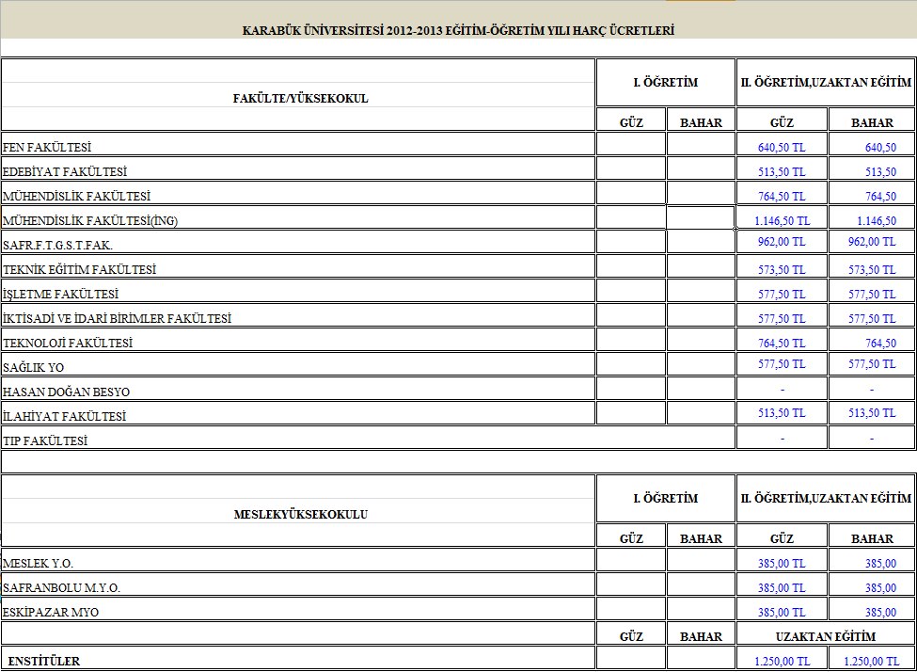Click the EDEBİYAT FAKÜLTESİ row label
Viewport: 917px width, 672px height.
[65, 172]
